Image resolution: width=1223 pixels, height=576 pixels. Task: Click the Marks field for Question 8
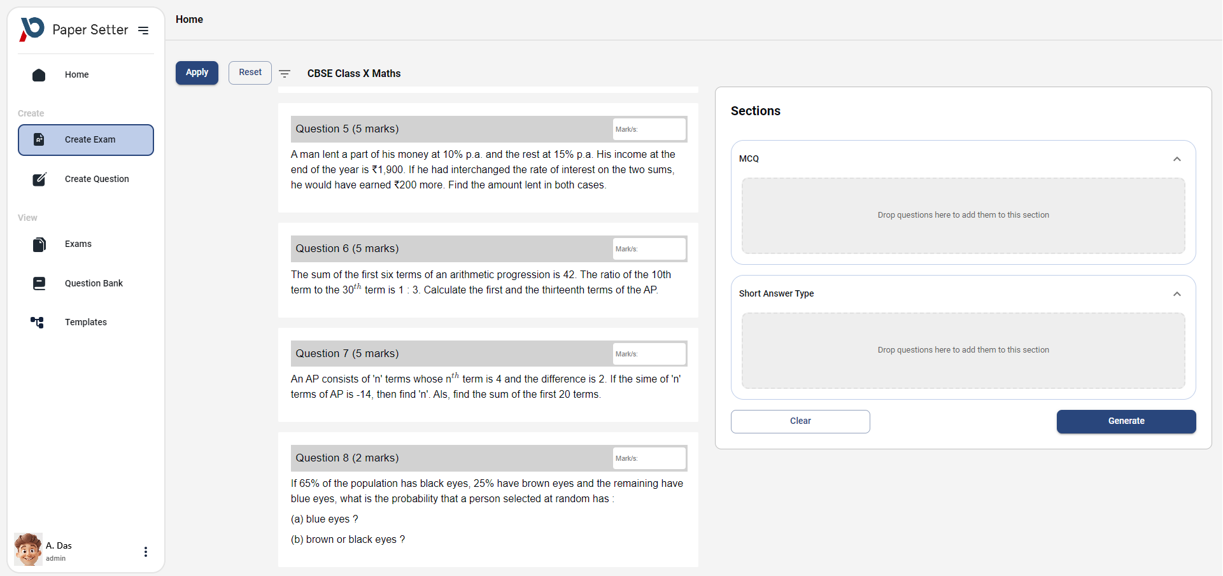(x=649, y=458)
